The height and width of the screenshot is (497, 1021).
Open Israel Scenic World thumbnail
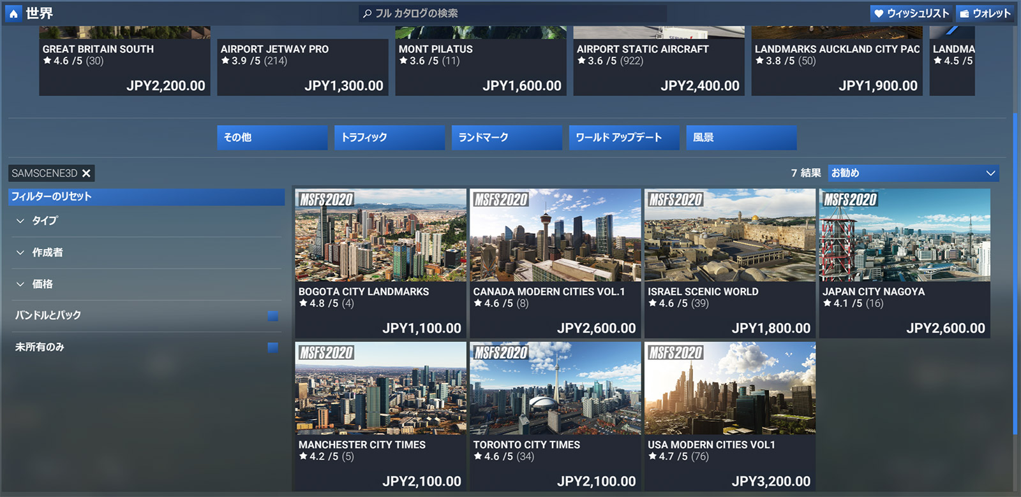click(x=731, y=235)
